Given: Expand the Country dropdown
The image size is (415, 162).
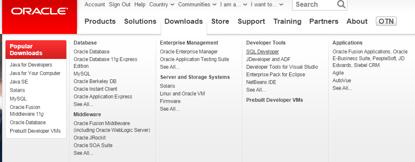Looking at the screenshot, I should pos(162,5).
